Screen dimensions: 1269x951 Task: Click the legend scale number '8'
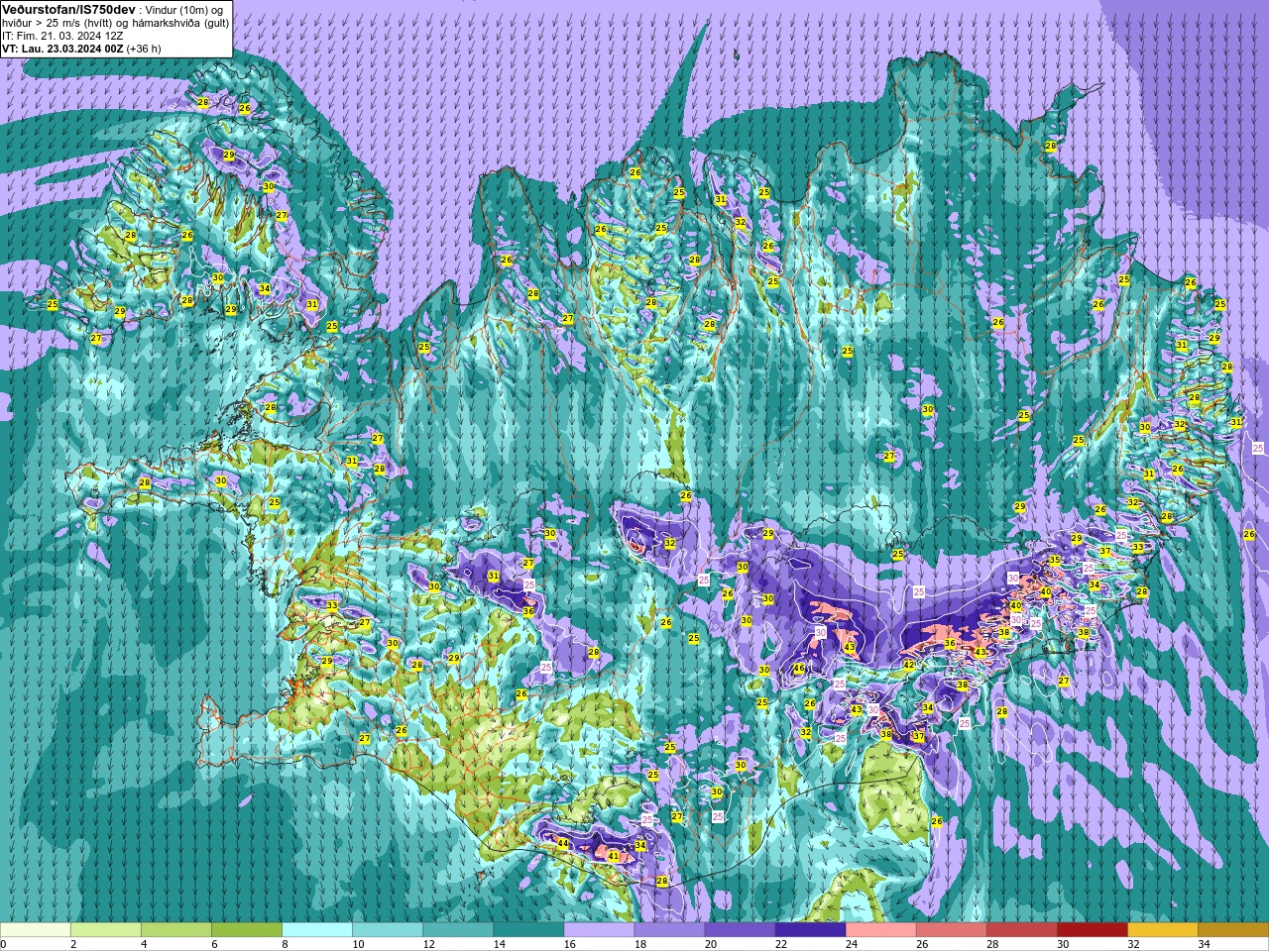285,944
